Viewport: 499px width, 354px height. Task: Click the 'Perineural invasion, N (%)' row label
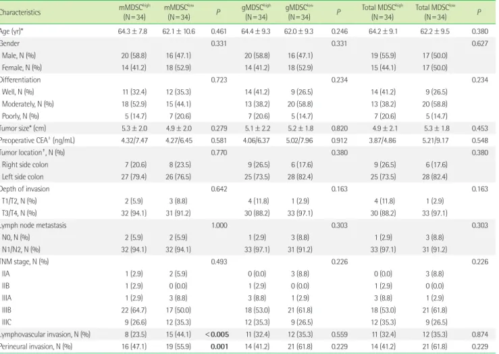pos(36,347)
